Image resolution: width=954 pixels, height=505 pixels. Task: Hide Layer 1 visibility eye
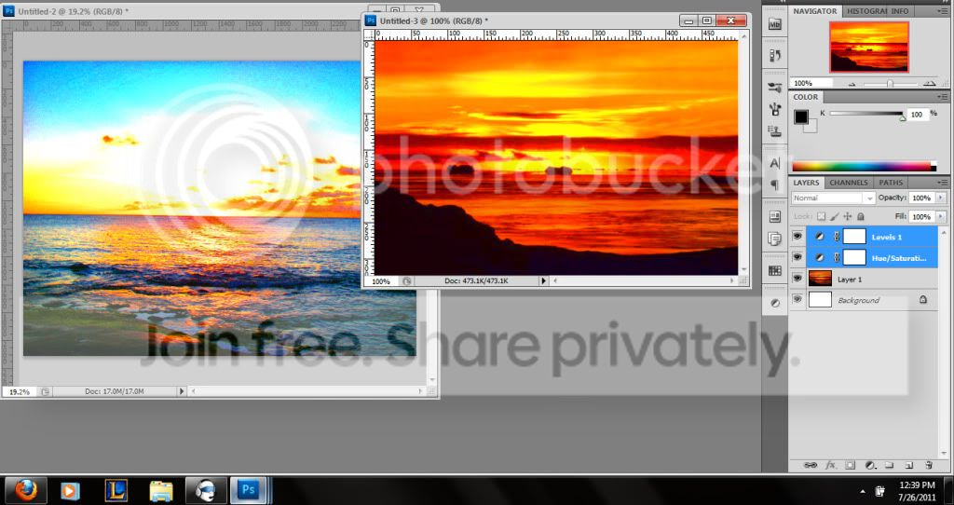coord(797,279)
